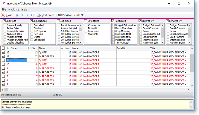199x115 pixels.
Task: Check Hydrolic Lift 01 resource
Action: (x=113, y=34)
